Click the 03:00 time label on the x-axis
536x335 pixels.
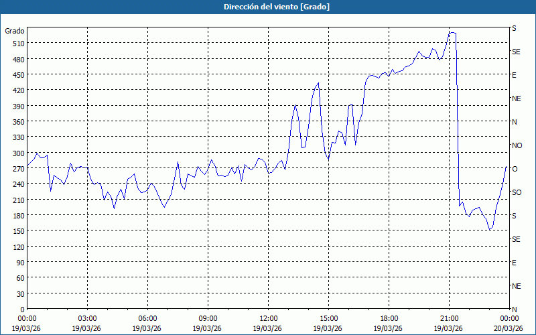(x=87, y=318)
